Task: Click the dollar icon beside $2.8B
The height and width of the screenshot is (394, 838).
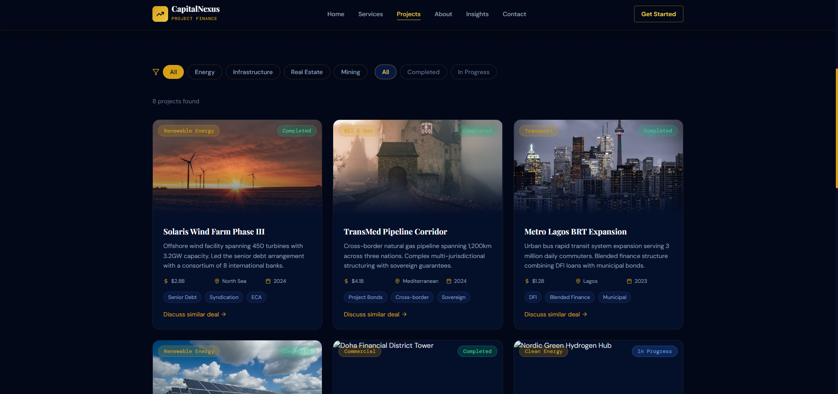Action: [166, 281]
